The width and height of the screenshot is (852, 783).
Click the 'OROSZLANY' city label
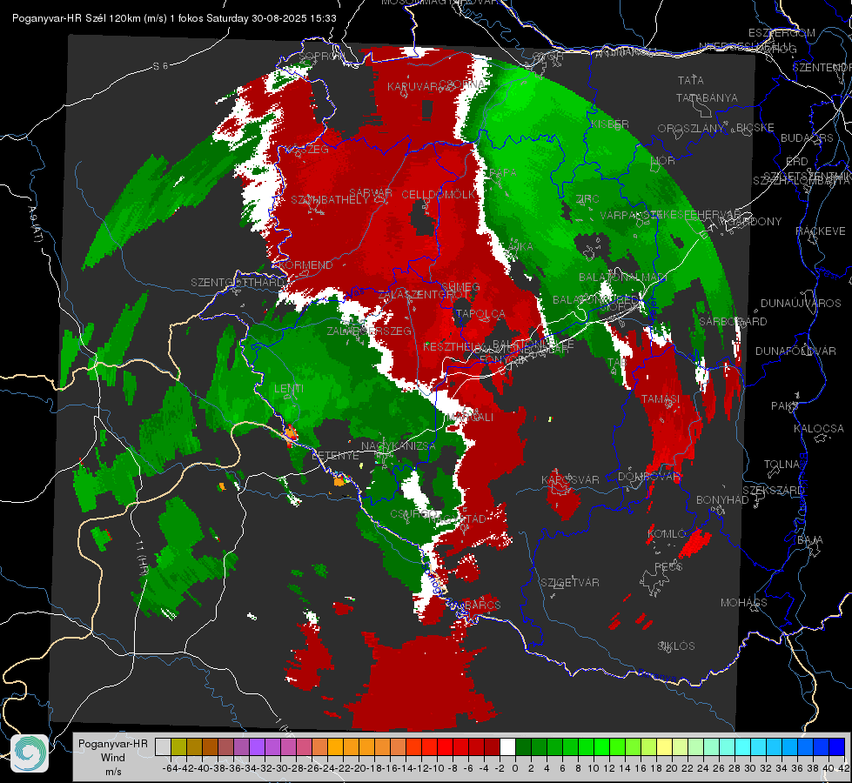[x=691, y=129]
